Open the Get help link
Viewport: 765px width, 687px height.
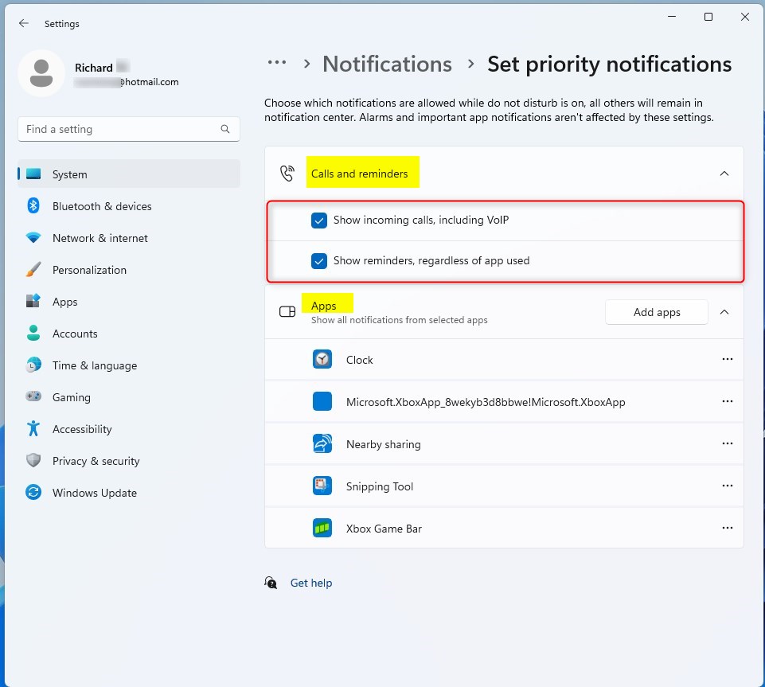pos(311,583)
